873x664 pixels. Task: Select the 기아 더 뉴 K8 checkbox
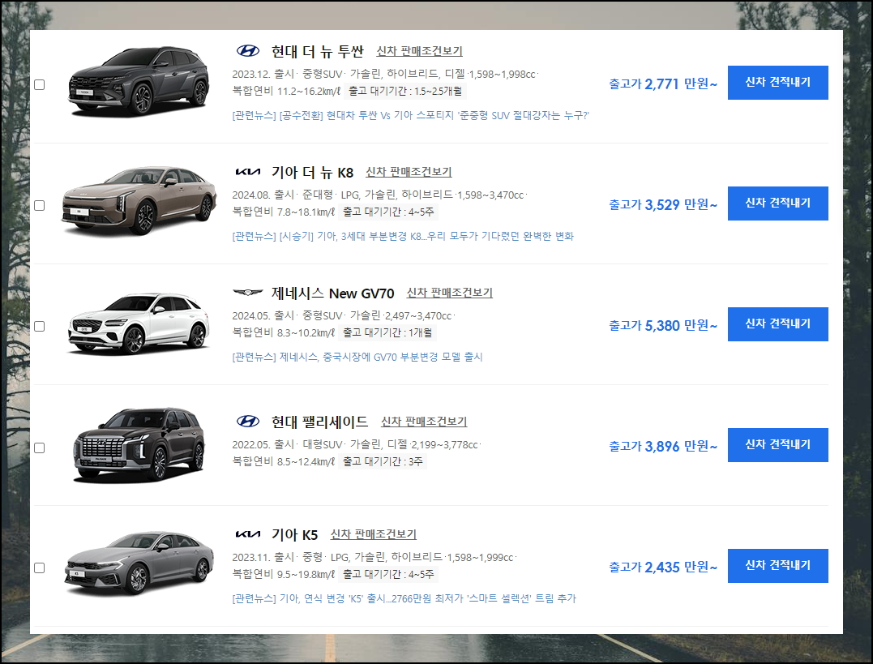tap(40, 206)
